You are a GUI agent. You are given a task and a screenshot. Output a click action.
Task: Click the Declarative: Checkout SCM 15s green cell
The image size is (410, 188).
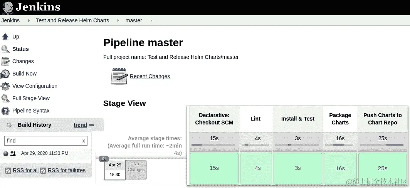point(214,169)
